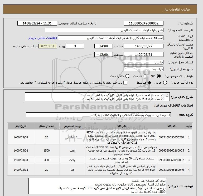Select the خدمت radio button

point(145,76)
